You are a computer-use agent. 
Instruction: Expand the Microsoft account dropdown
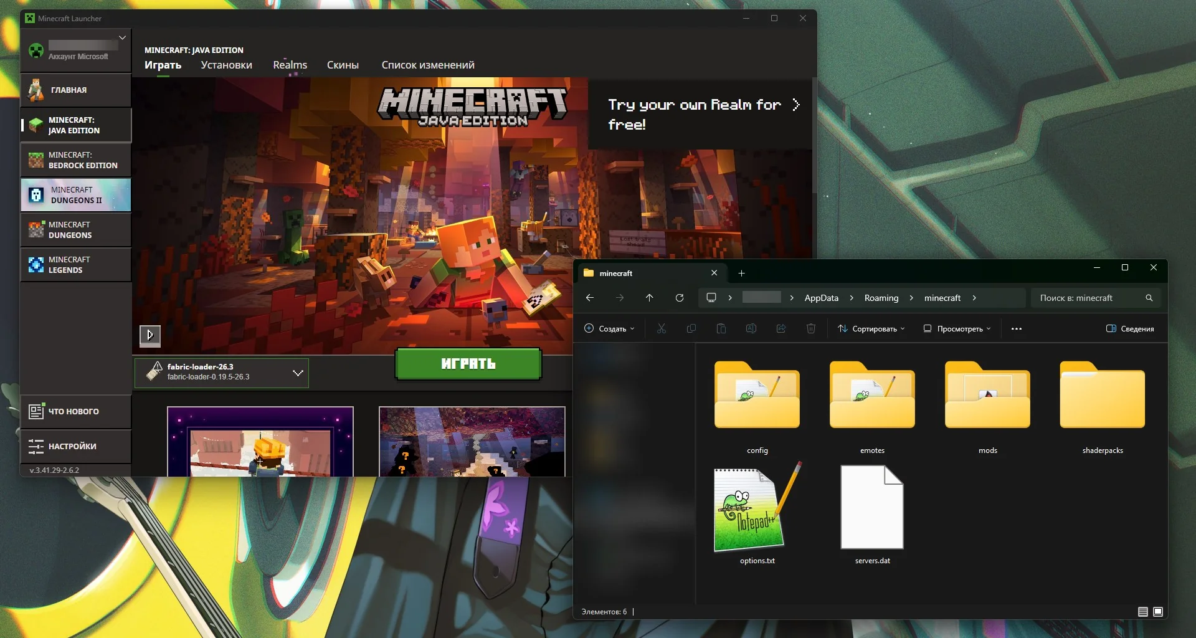[122, 38]
